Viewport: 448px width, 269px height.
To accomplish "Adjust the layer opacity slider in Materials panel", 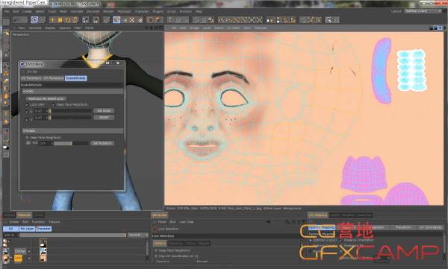I will click(x=73, y=235).
